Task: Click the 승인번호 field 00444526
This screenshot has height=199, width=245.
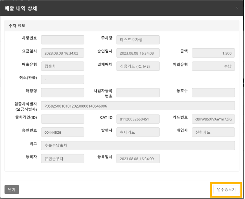Action: pos(63,132)
